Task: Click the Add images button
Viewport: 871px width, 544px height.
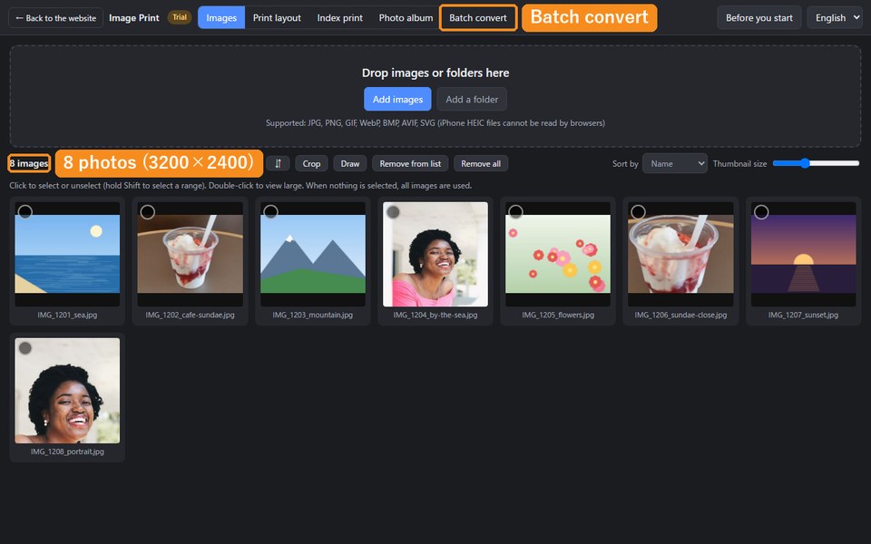Action: click(x=397, y=100)
